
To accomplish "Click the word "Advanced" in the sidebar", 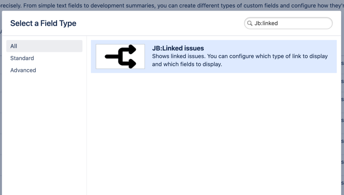I will [23, 70].
